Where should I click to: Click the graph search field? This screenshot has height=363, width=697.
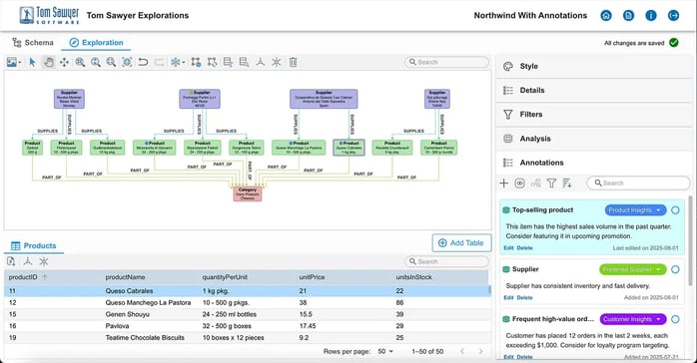point(446,62)
